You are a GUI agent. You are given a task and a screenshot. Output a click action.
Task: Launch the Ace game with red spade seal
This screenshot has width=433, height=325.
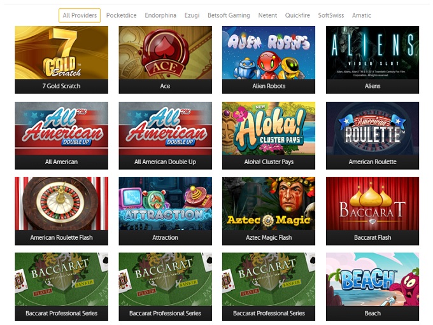(x=165, y=53)
